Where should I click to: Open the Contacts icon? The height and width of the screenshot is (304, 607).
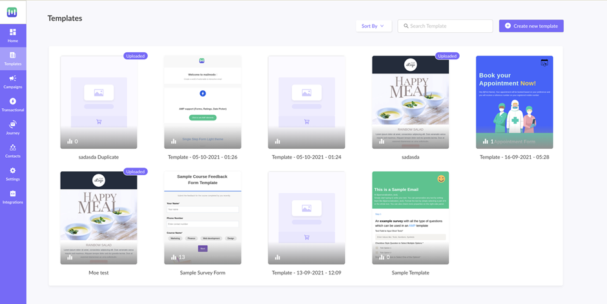[x=13, y=147]
